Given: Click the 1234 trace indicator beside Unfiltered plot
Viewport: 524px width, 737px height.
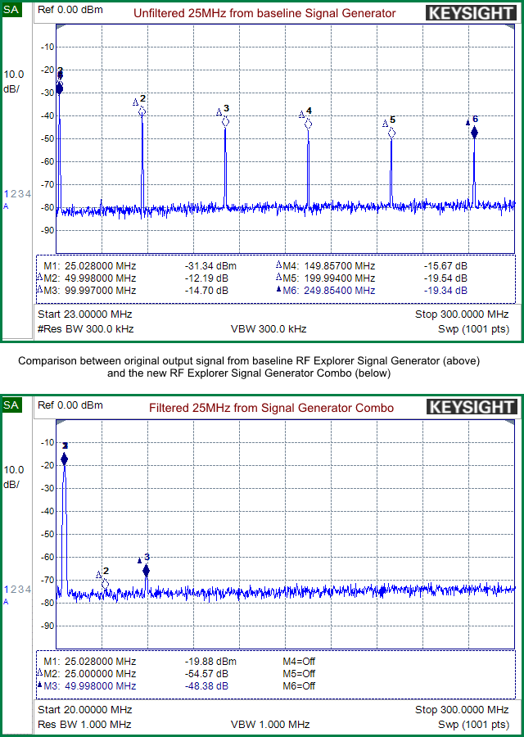Looking at the screenshot, I should point(17,193).
